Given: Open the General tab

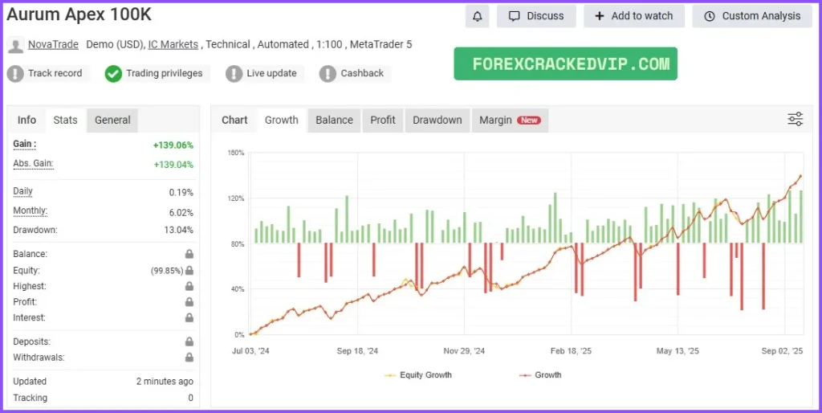Looking at the screenshot, I should coord(112,120).
